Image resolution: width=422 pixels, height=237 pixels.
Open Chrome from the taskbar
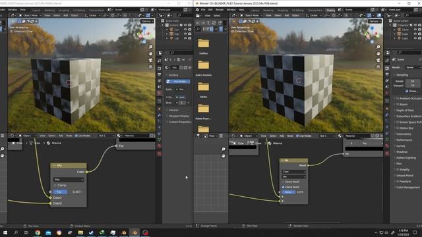[x=38, y=232]
